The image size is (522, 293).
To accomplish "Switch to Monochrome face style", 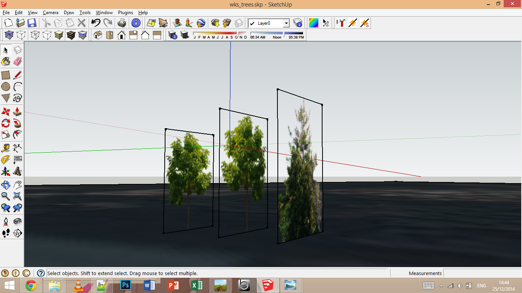I will 83,35.
